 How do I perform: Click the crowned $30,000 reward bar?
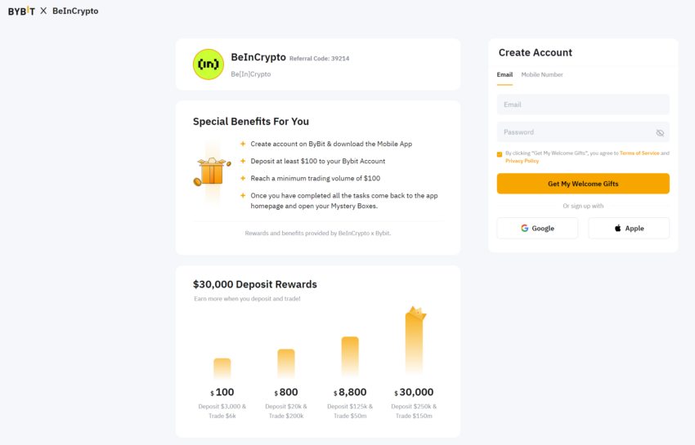coord(415,341)
